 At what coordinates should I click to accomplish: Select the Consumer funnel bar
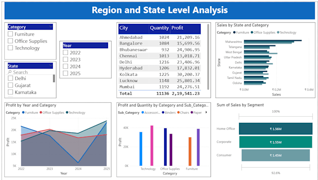275,155
